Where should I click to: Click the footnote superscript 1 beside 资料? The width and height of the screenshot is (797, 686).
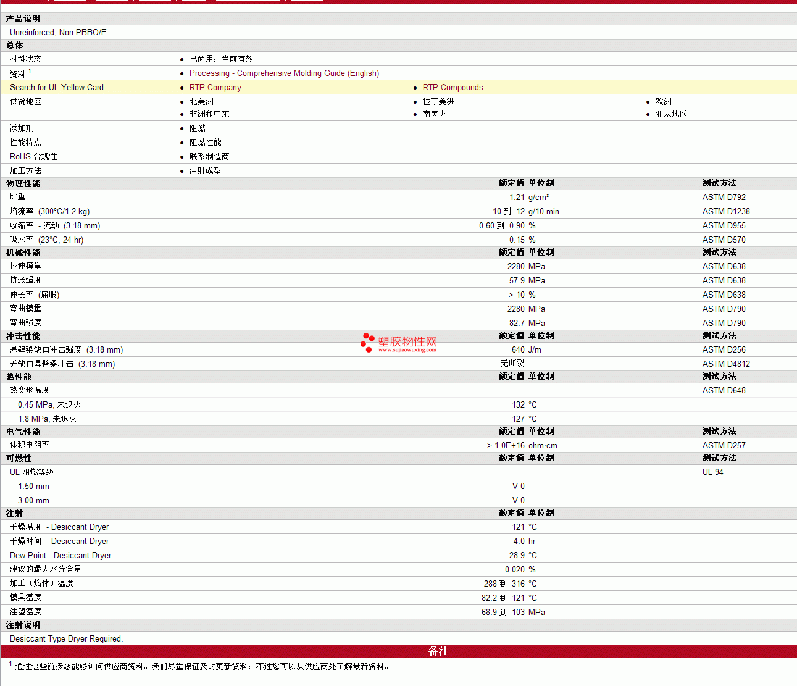point(30,71)
